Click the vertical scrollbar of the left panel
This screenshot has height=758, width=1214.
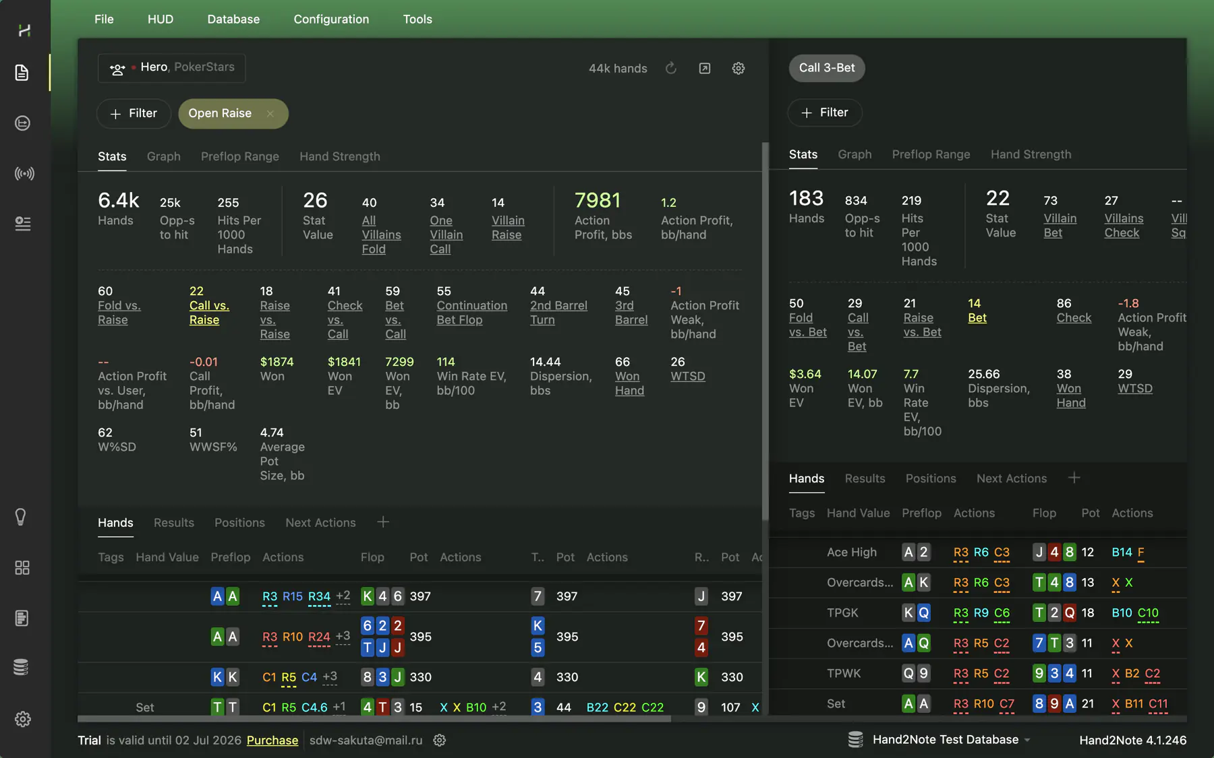pyautogui.click(x=765, y=330)
